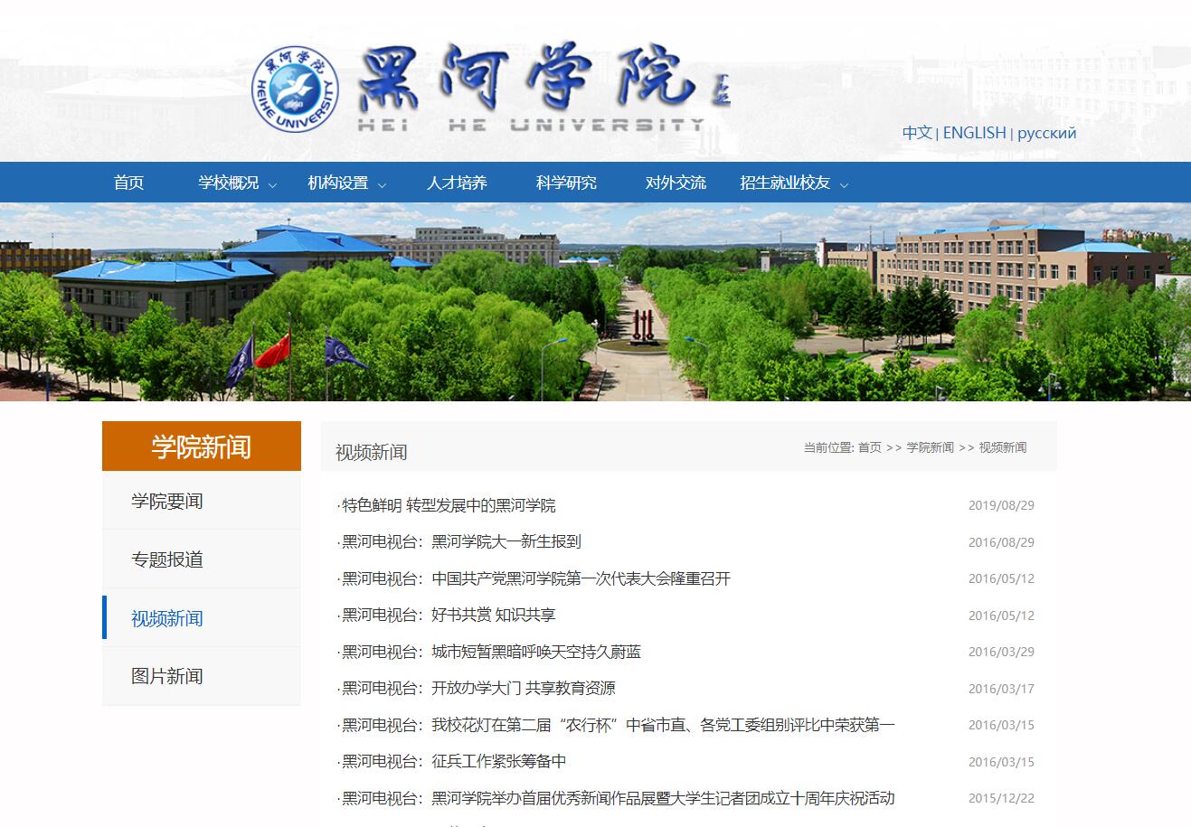Viewport: 1191px width, 827px height.
Task: Click the 首页 breadcrumb link
Action: click(x=869, y=447)
